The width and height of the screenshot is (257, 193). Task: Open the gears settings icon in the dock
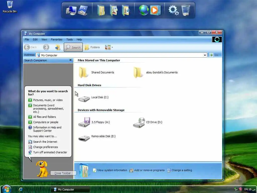[174, 10]
